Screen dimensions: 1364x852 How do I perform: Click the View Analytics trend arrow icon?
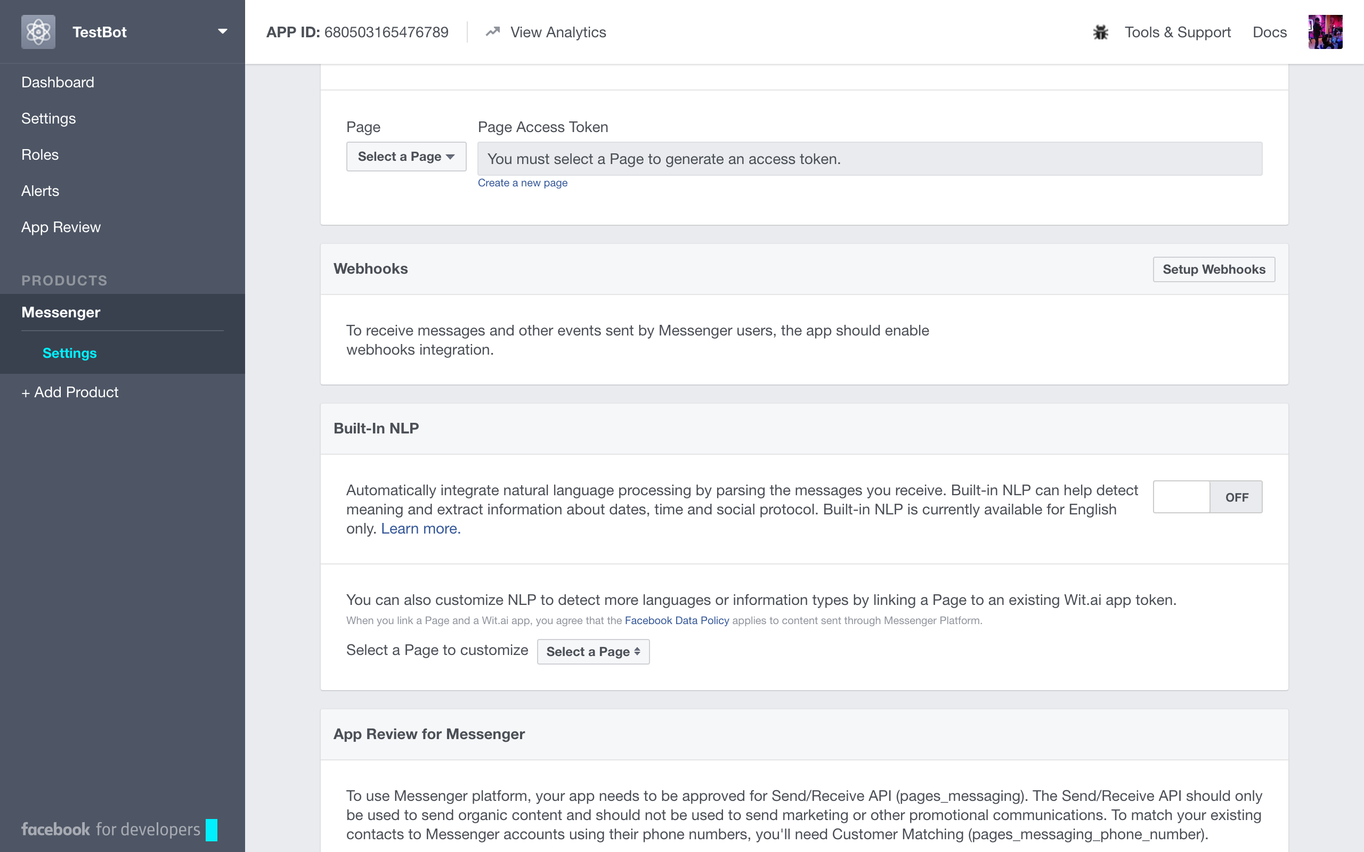(493, 32)
